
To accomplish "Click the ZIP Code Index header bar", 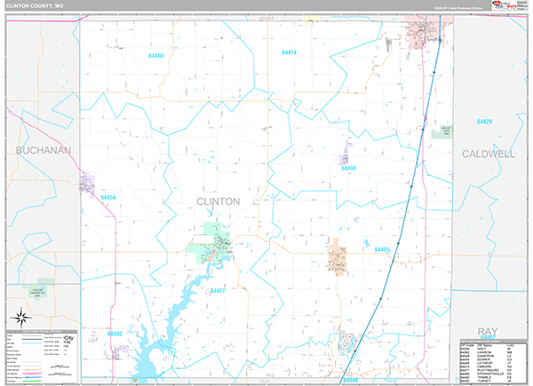I will [x=494, y=341].
